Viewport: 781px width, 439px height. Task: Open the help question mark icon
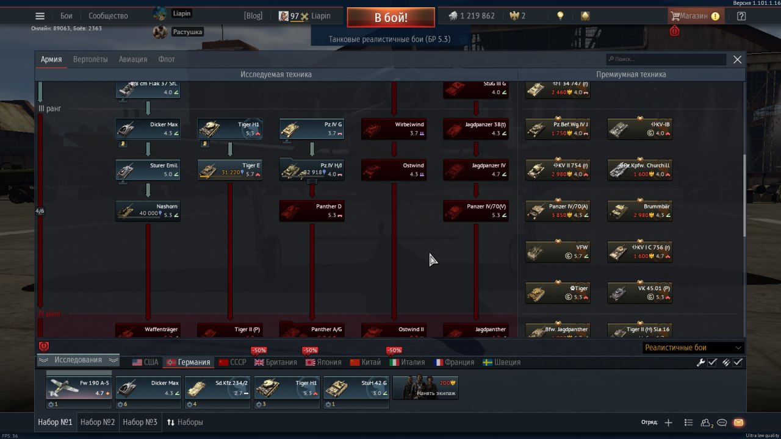click(x=741, y=16)
